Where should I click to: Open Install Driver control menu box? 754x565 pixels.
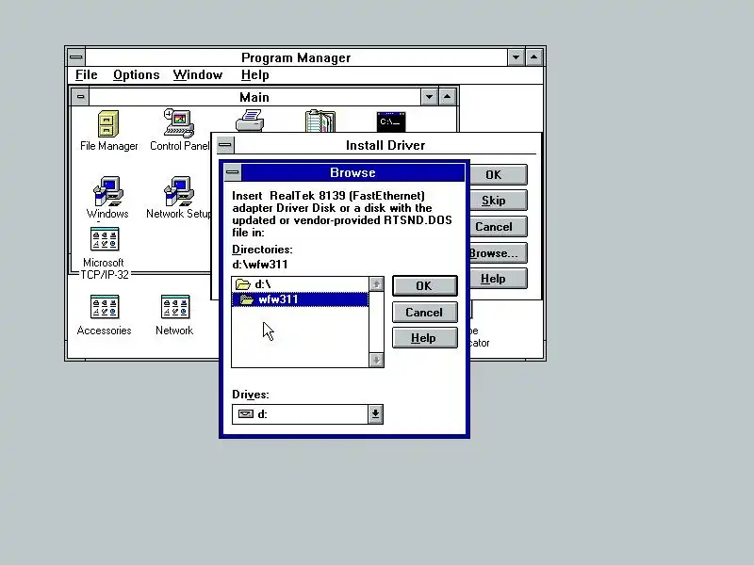point(225,145)
